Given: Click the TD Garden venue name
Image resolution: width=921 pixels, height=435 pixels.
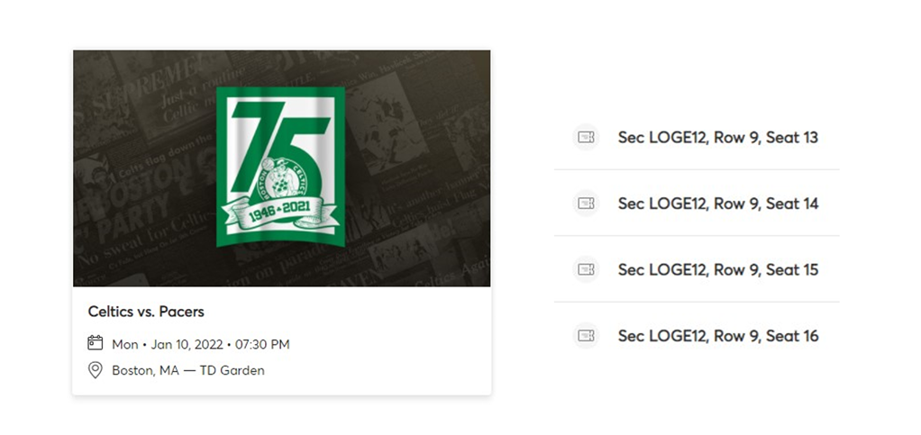Looking at the screenshot, I should [232, 370].
